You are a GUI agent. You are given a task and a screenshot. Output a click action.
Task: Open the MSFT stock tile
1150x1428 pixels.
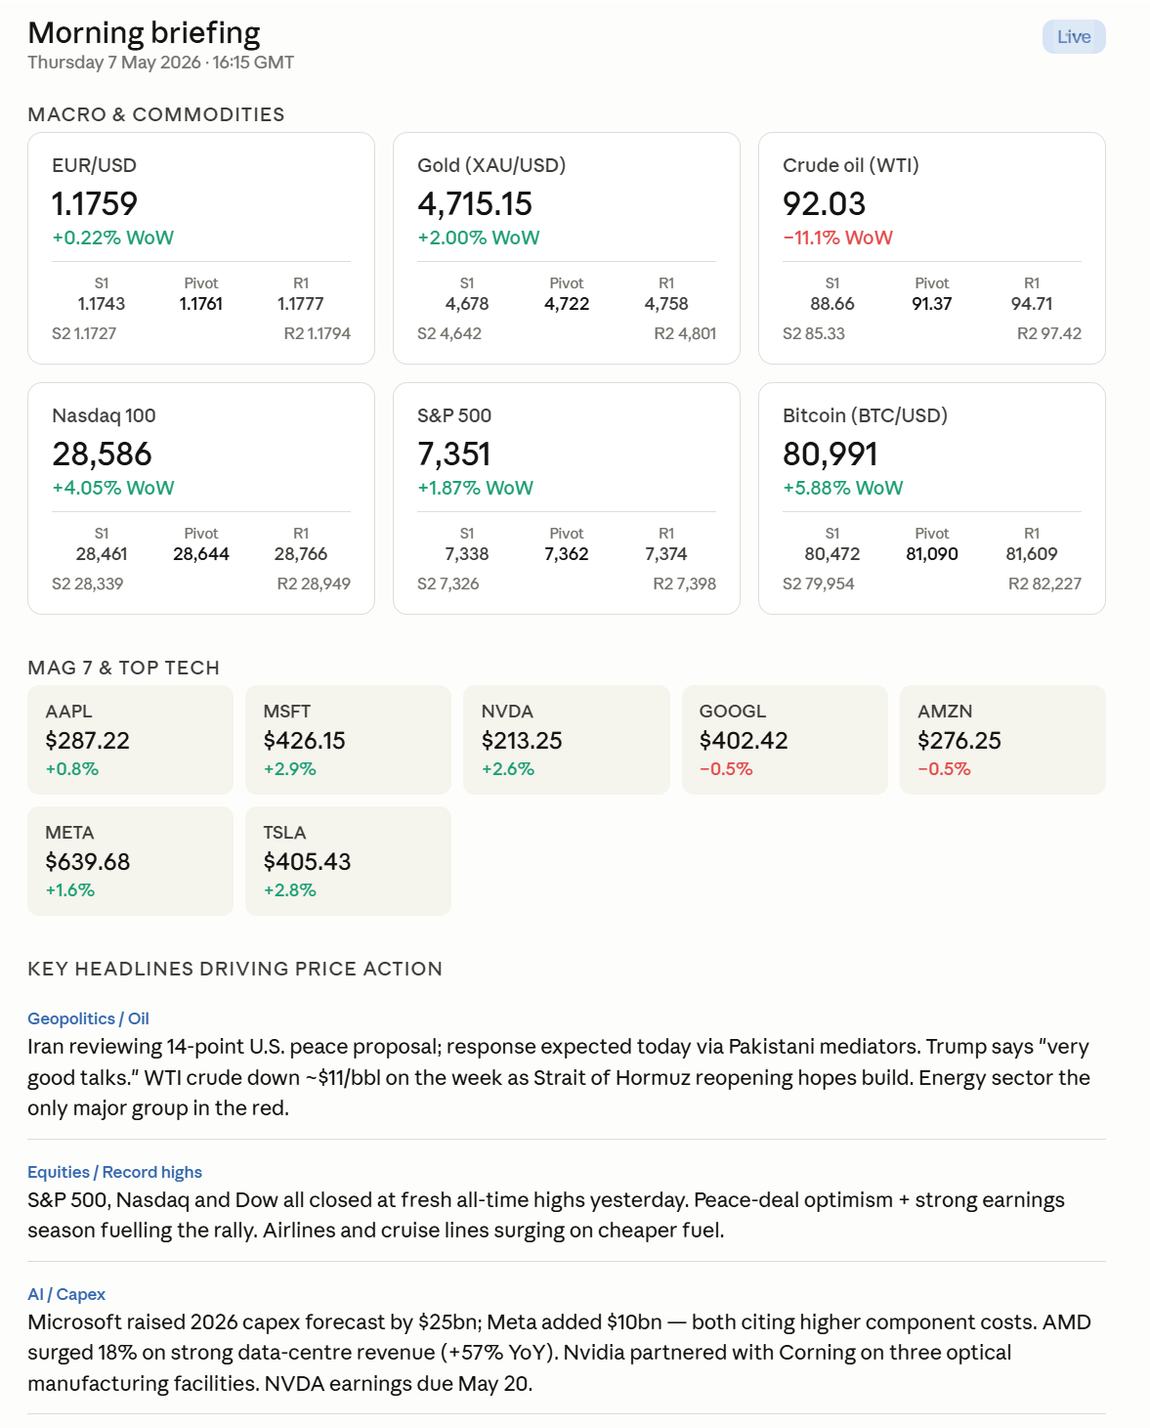pos(348,740)
